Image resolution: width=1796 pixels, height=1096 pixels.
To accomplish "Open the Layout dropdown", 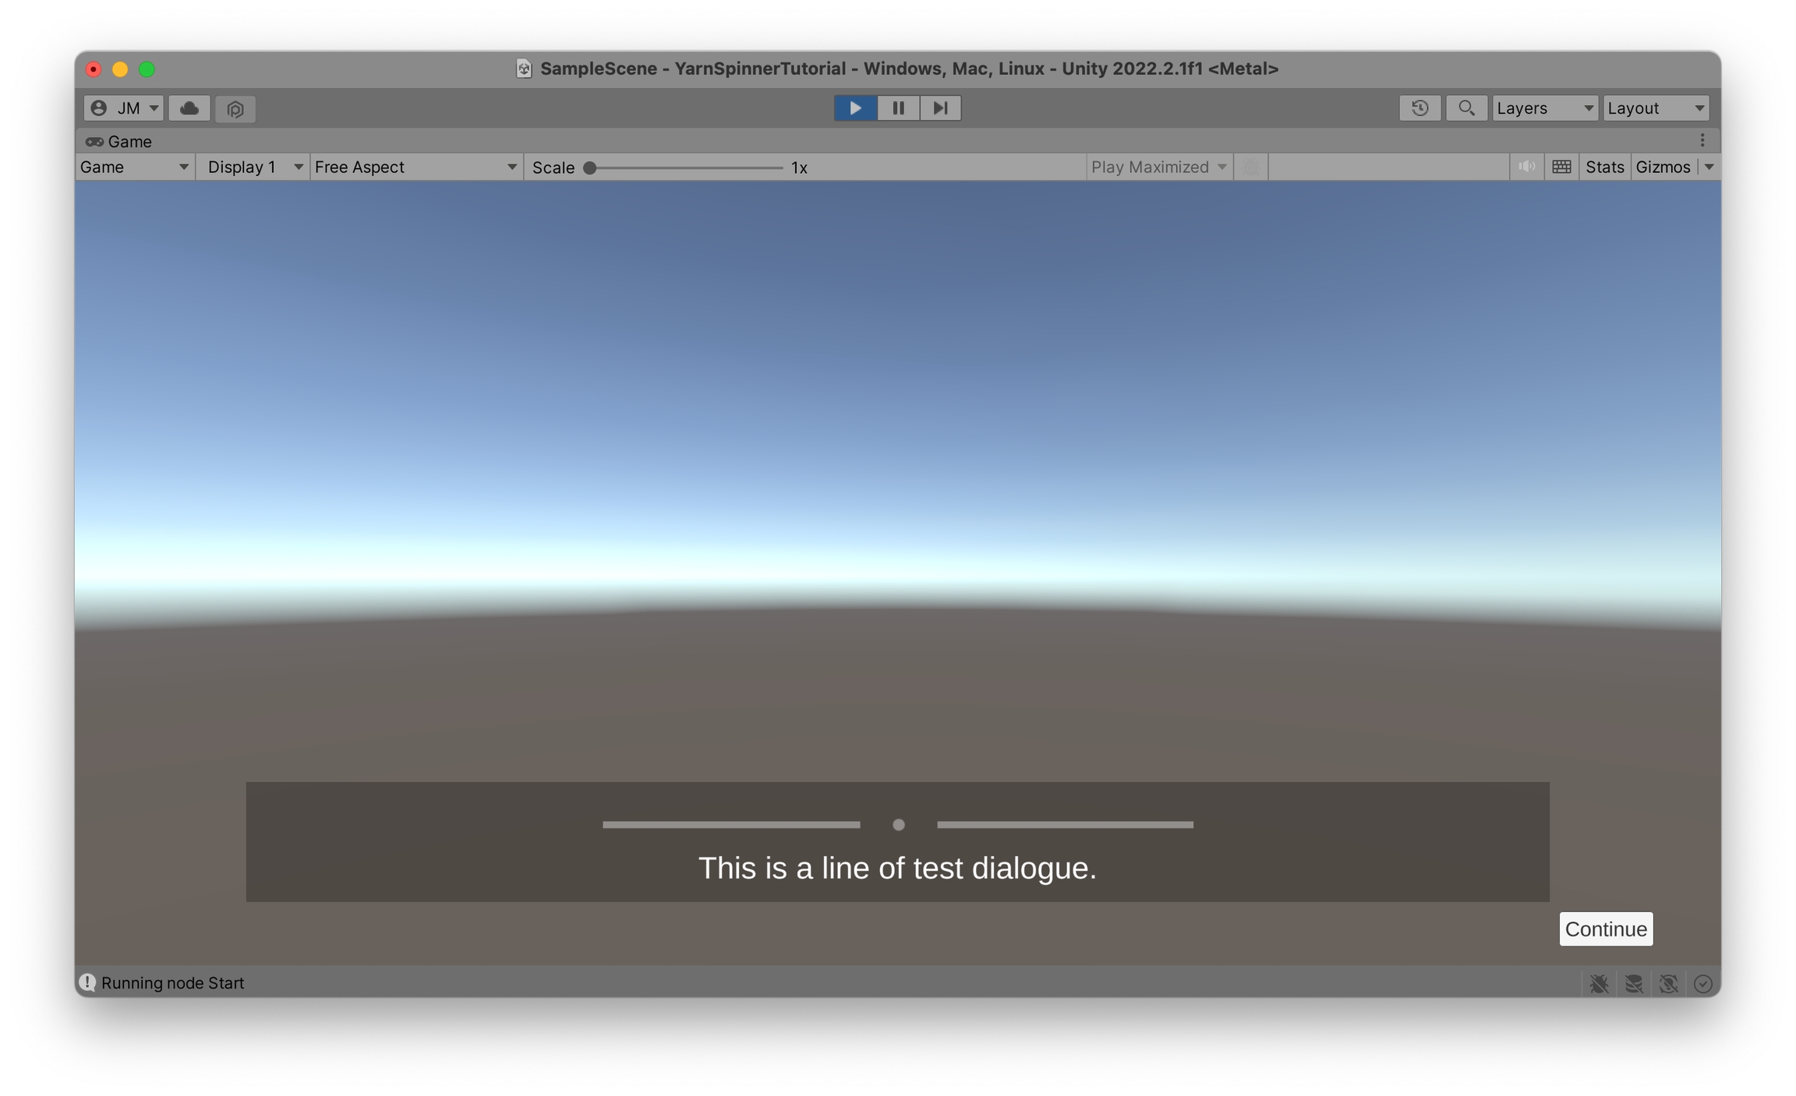I will [x=1656, y=108].
